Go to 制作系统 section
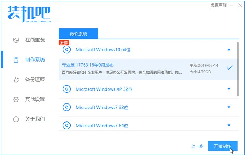The image size is (246, 156). pyautogui.click(x=35, y=60)
